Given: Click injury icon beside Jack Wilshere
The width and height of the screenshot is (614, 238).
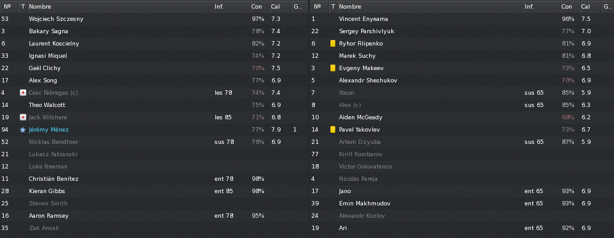Looking at the screenshot, I should pos(23,117).
